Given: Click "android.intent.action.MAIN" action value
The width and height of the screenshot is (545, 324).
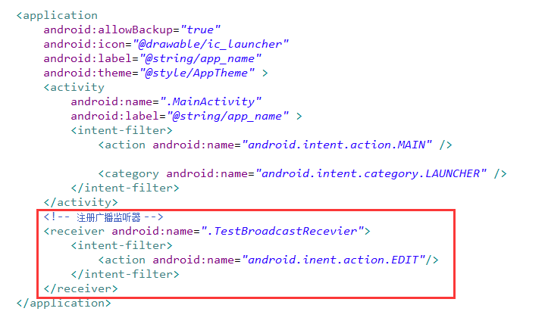Looking at the screenshot, I should point(337,145).
